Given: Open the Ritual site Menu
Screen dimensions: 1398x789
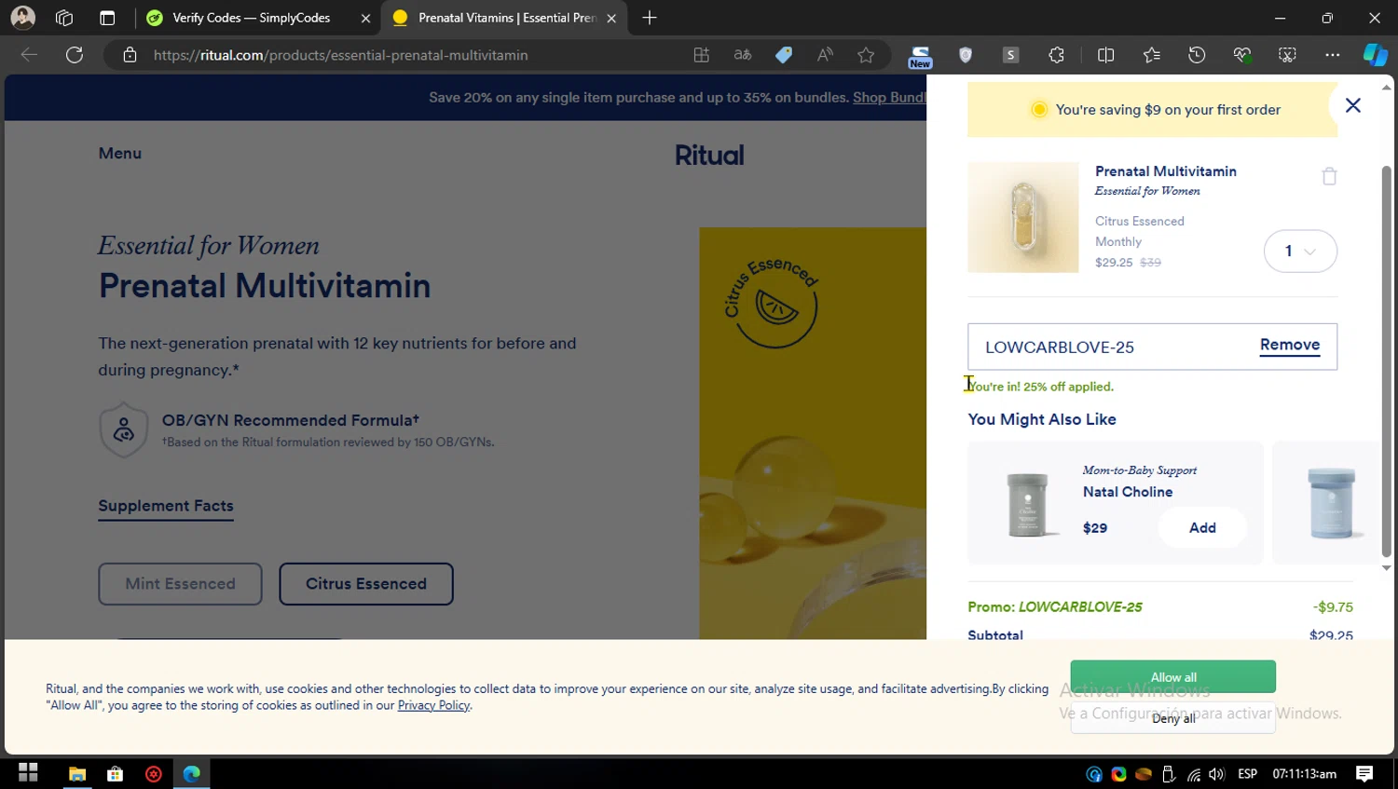Looking at the screenshot, I should (120, 153).
